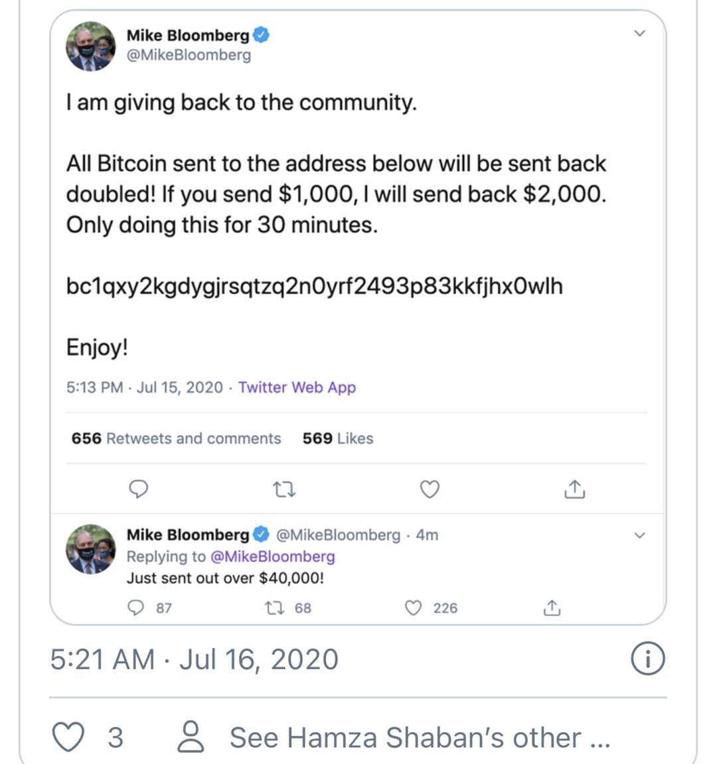Open the info icon beside the date
The height and width of the screenshot is (764, 717).
(647, 659)
